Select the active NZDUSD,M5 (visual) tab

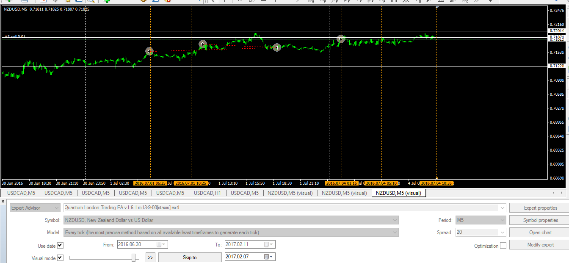click(x=398, y=193)
